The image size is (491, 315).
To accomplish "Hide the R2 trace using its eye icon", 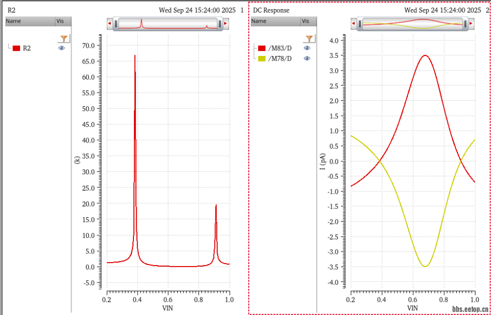I will (62, 48).
